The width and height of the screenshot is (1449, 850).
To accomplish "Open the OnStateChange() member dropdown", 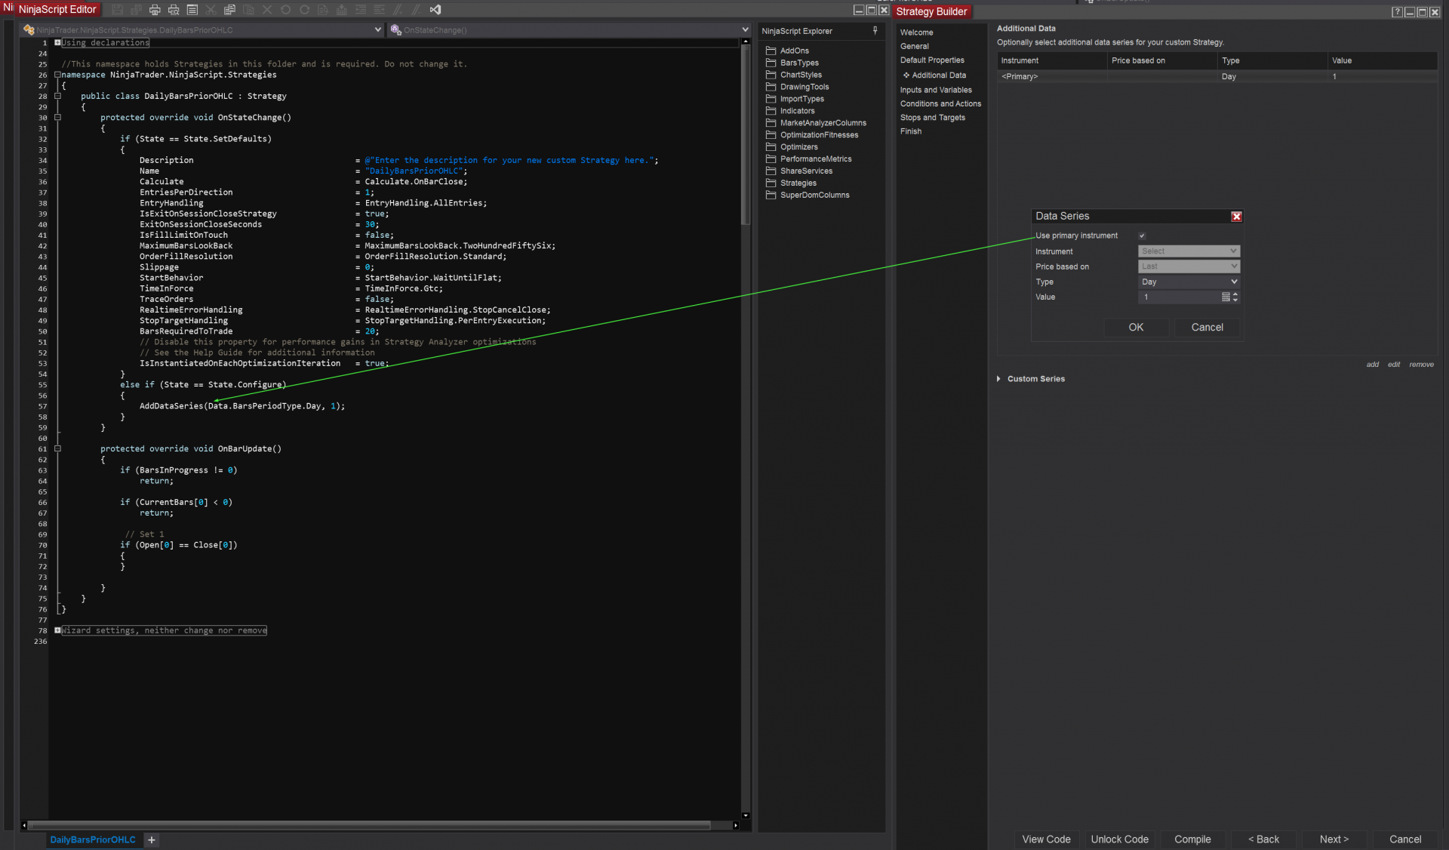I will point(745,30).
